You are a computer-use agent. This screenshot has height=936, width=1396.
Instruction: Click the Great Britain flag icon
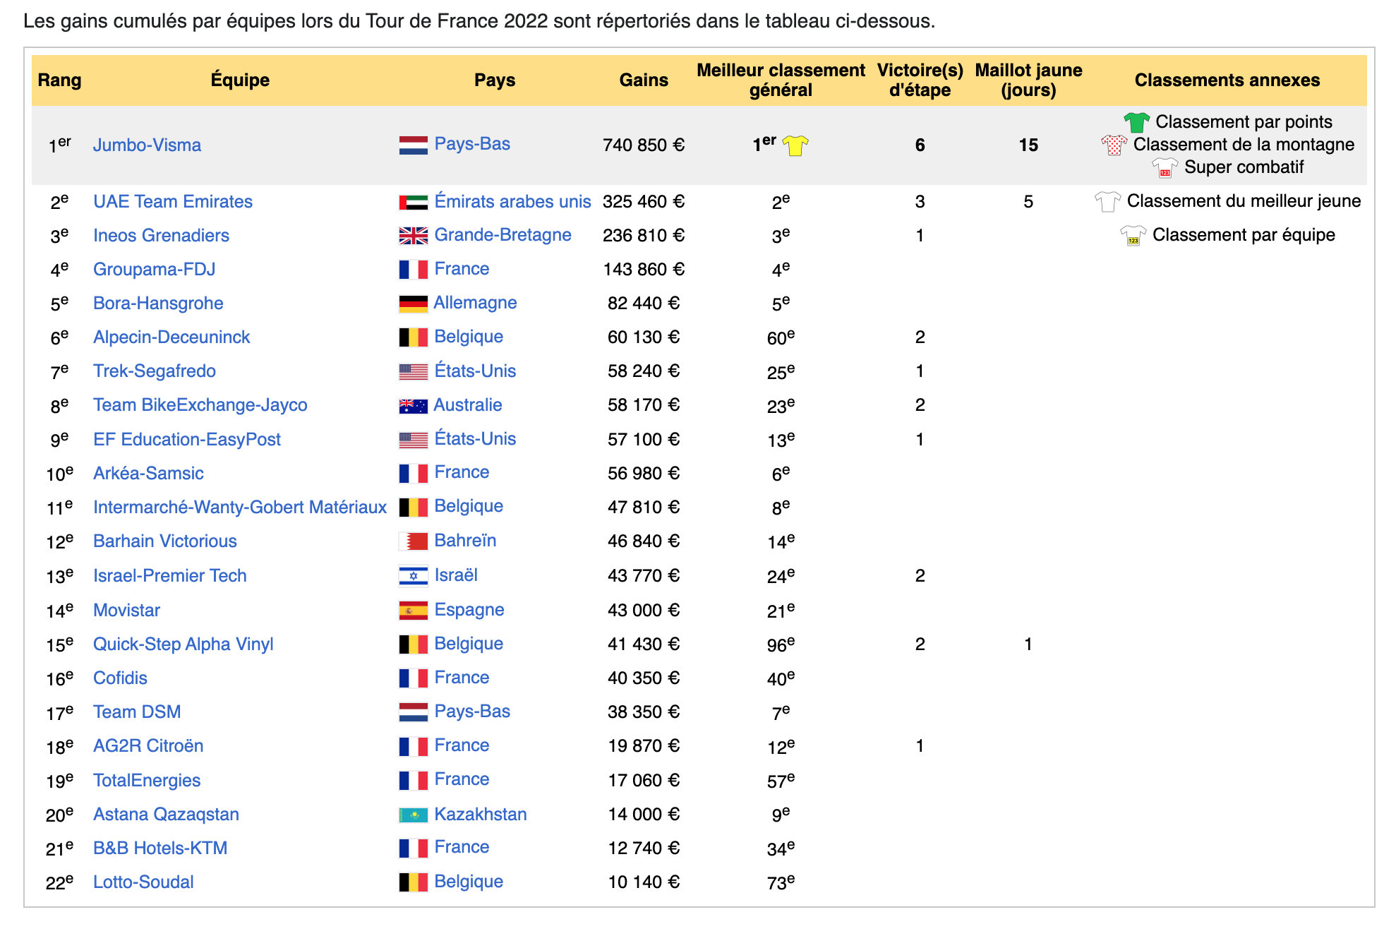point(413,236)
